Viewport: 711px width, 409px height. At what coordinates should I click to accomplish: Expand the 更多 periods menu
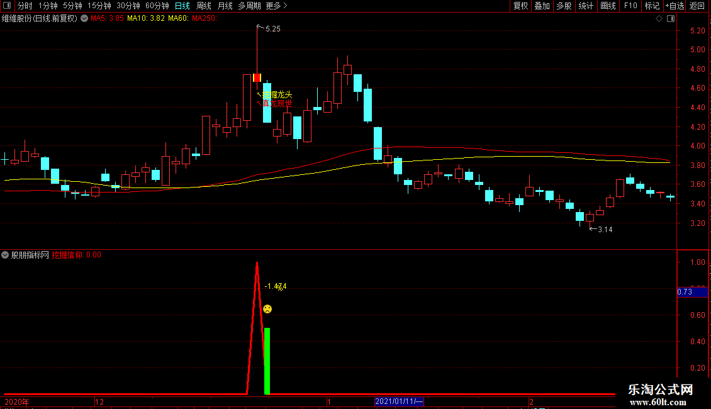click(x=276, y=6)
